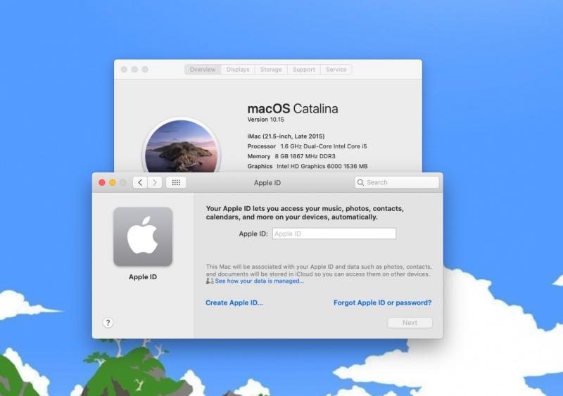This screenshot has width=563, height=396.
Task: Open Service tab in About This Mac
Action: (336, 70)
